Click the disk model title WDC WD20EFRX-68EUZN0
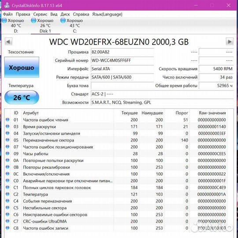Viewport: 238px width, 238px height. [x=119, y=42]
